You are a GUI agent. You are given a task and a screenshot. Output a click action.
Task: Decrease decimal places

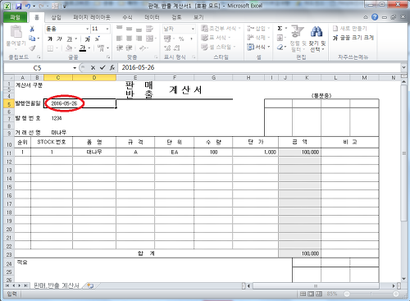click(176, 48)
